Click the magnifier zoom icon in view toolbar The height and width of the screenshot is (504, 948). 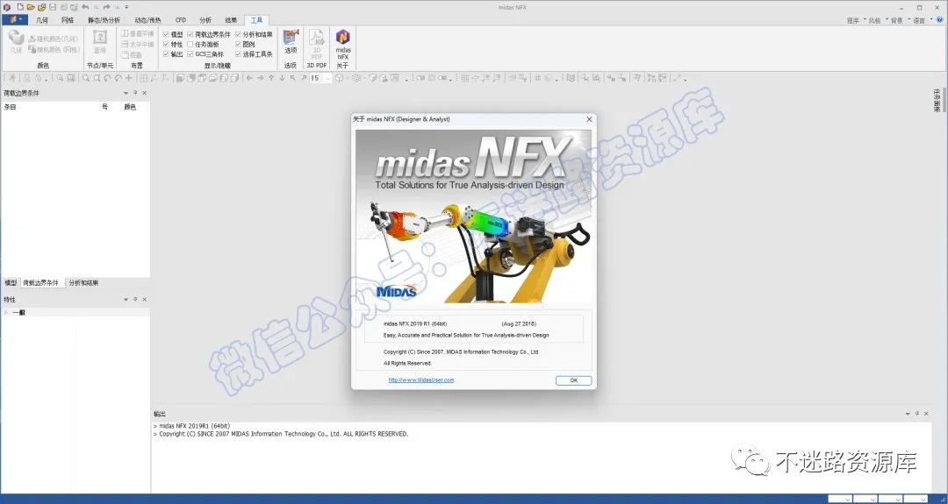[85, 78]
